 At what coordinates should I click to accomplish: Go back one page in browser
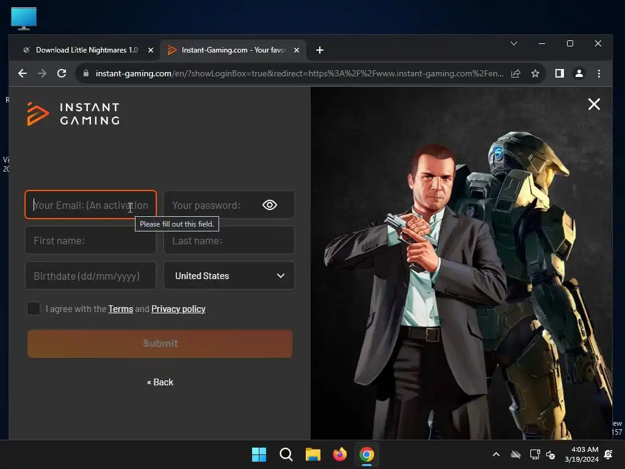coord(23,73)
